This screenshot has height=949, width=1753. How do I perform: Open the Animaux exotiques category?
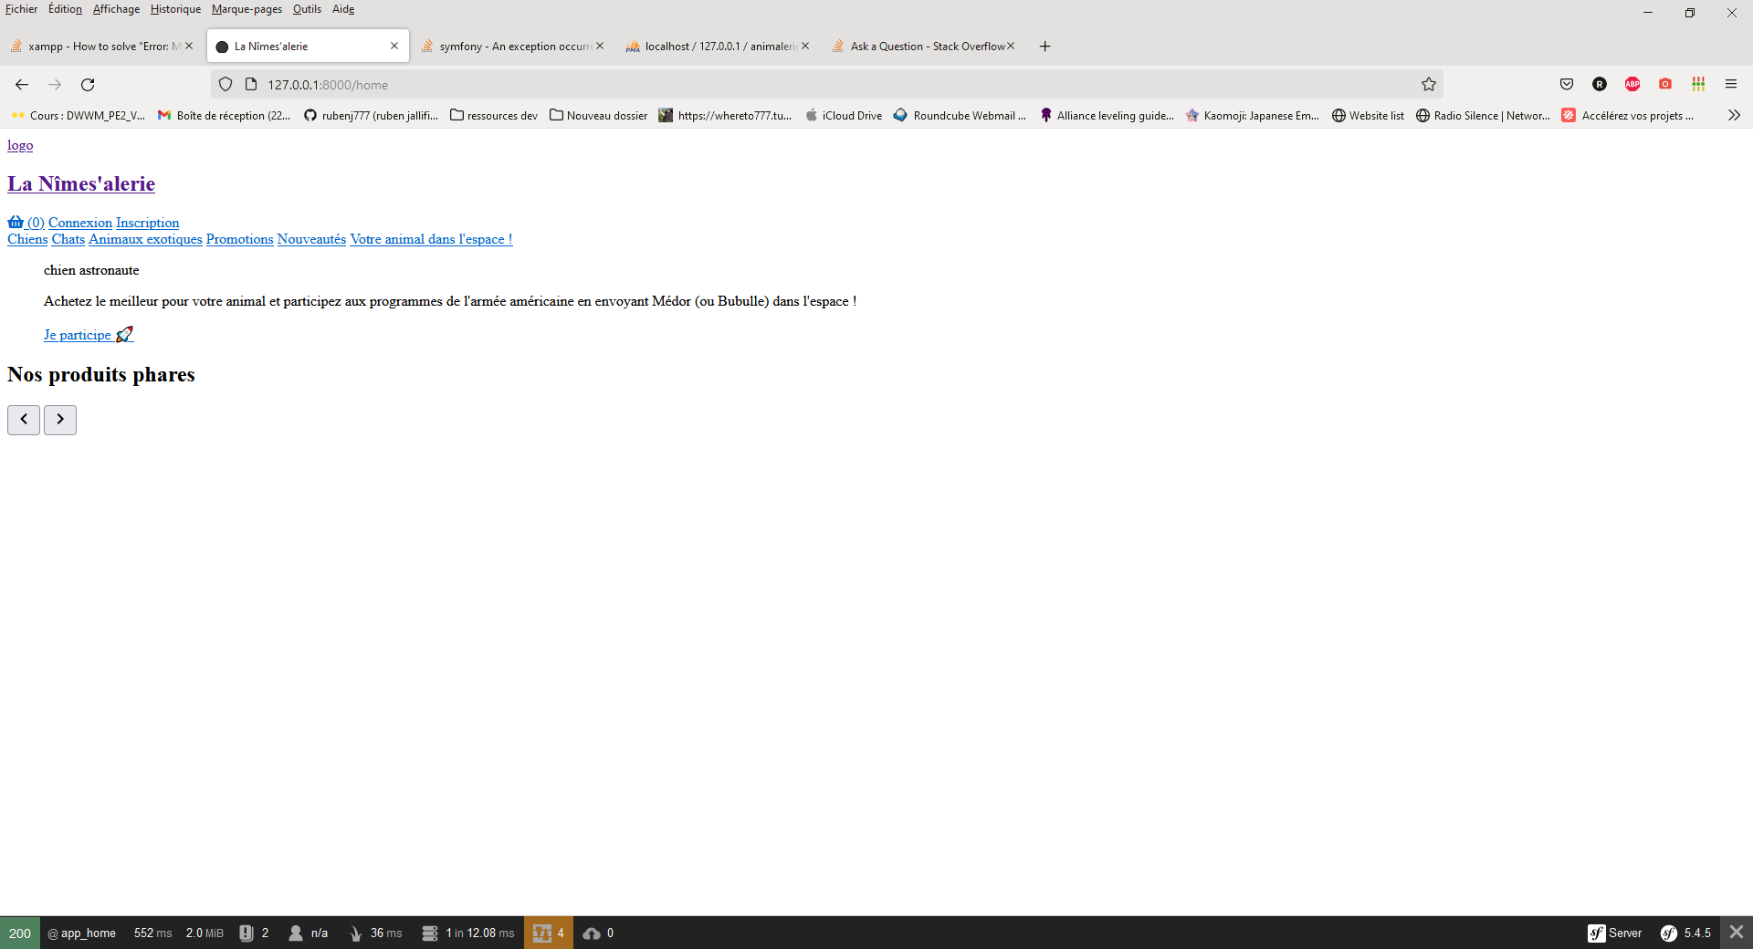click(x=145, y=239)
